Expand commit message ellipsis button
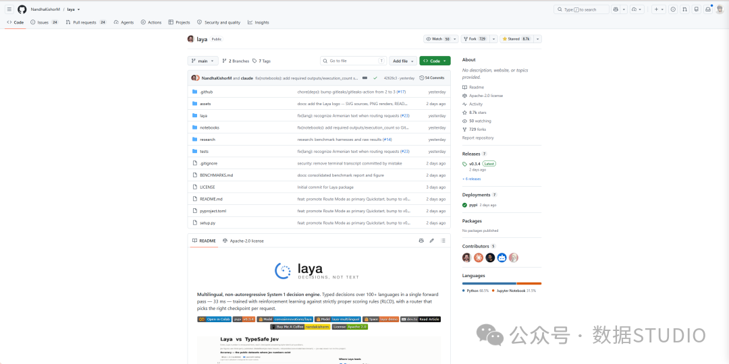This screenshot has width=729, height=364. tap(365, 78)
